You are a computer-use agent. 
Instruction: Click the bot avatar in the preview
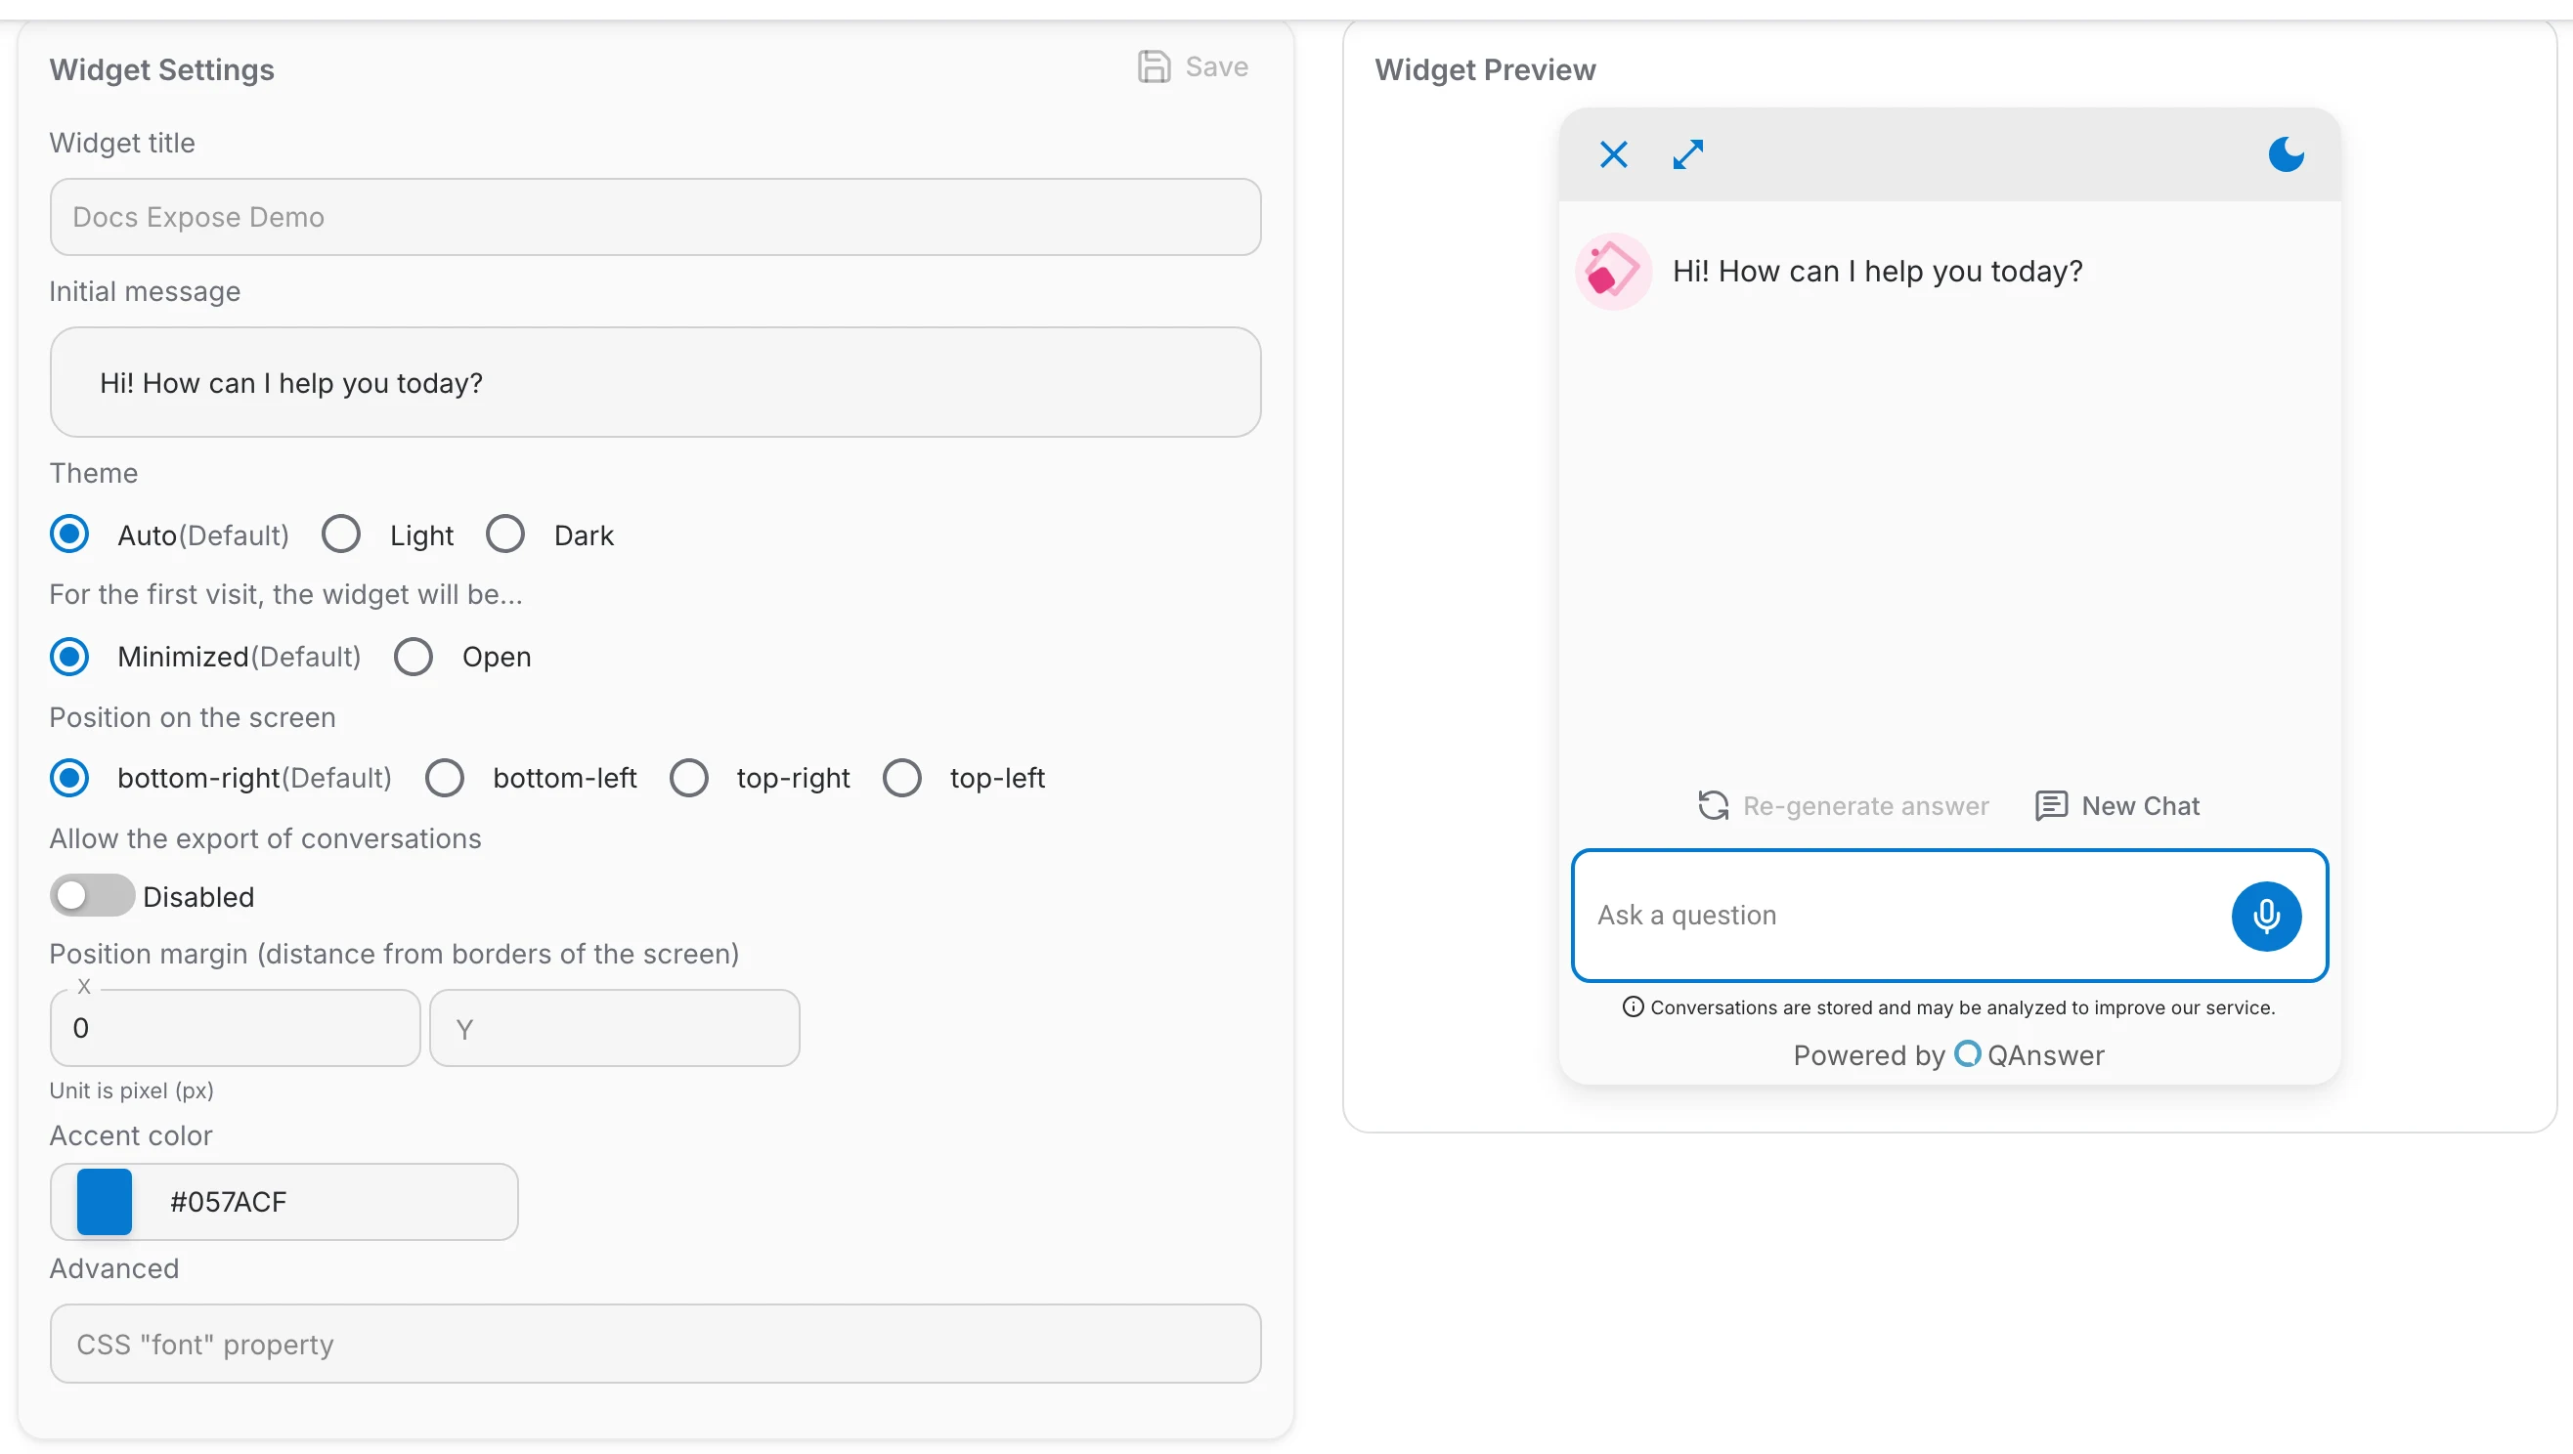click(1612, 271)
